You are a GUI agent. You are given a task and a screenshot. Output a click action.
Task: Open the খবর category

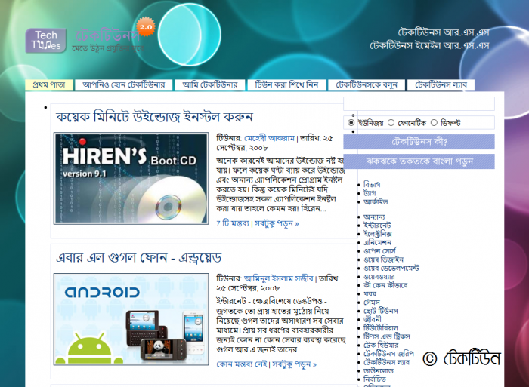pos(370,293)
